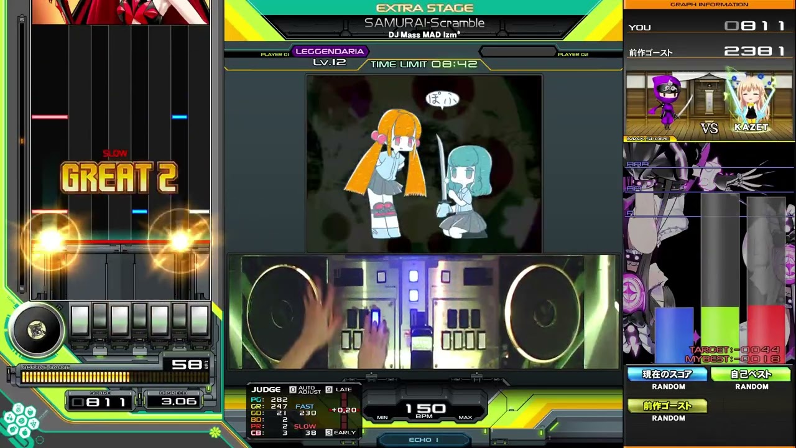Select the 現在のスコア graph button
This screenshot has width=796, height=448.
pyautogui.click(x=667, y=374)
